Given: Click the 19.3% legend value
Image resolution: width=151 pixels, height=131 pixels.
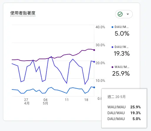Looking at the screenshot, I should (x=122, y=54).
